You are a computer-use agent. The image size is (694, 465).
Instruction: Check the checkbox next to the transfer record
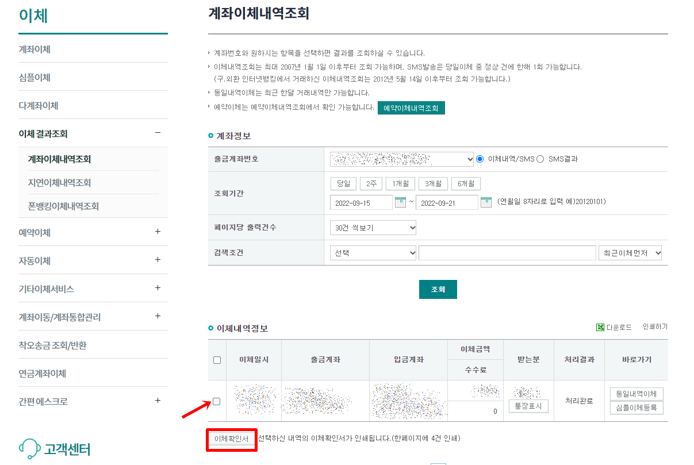click(216, 401)
